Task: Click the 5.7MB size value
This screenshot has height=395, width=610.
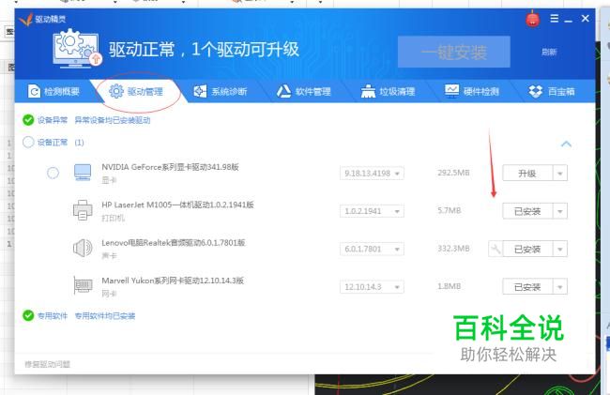Action: pyautogui.click(x=450, y=211)
